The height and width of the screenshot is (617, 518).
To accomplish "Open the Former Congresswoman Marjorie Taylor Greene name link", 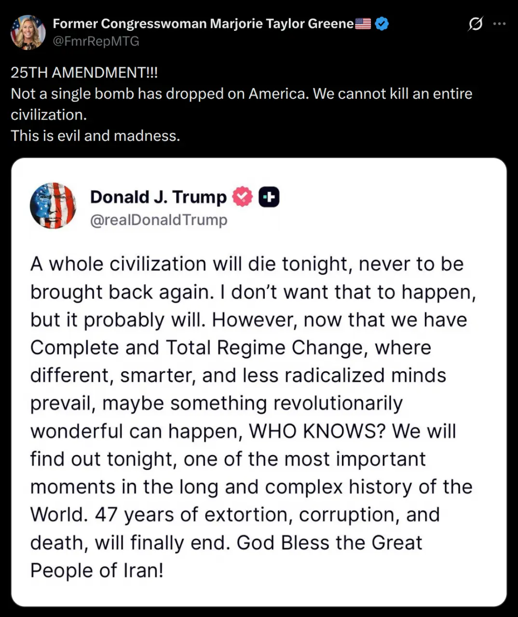I will [203, 24].
